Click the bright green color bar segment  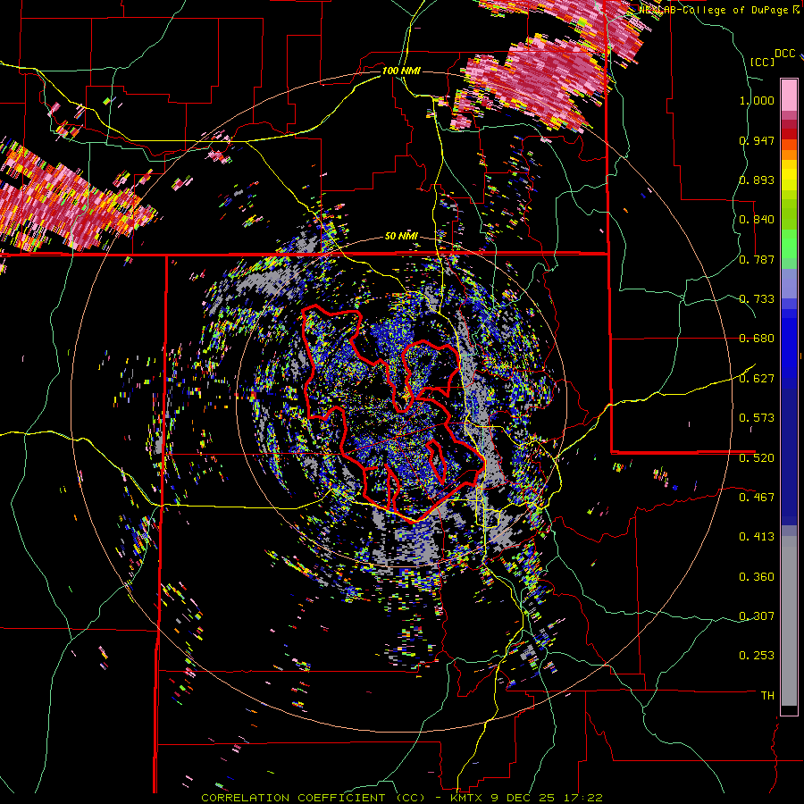pos(789,244)
